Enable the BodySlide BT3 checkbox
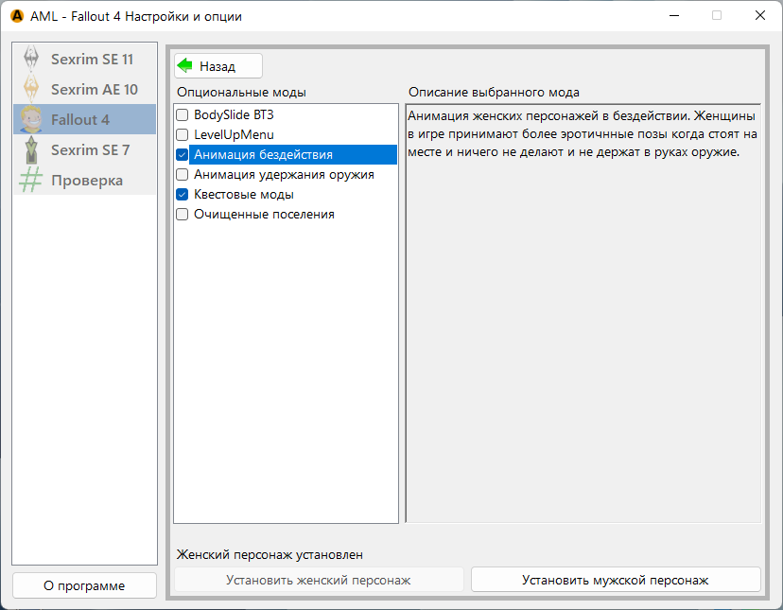This screenshot has height=610, width=783. [183, 114]
